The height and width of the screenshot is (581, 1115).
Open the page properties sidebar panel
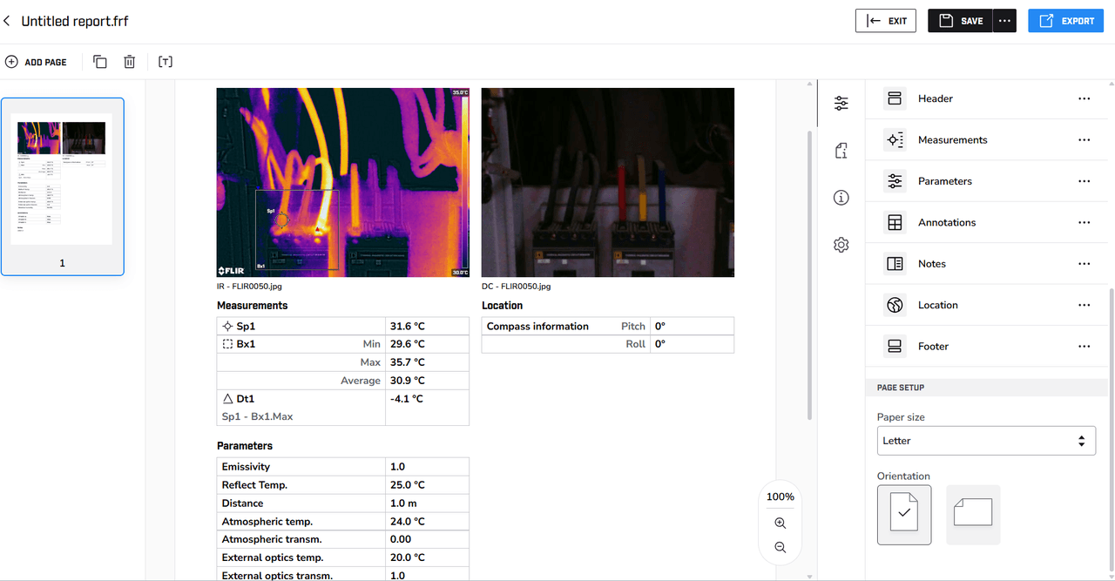pyautogui.click(x=841, y=150)
